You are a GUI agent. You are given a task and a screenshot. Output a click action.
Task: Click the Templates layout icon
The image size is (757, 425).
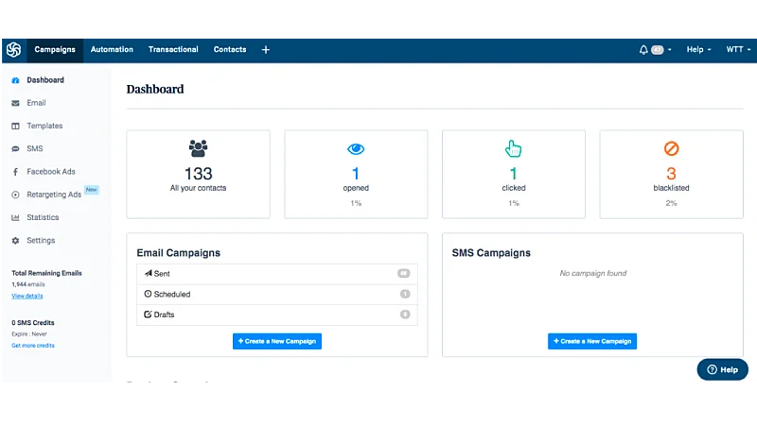click(15, 127)
